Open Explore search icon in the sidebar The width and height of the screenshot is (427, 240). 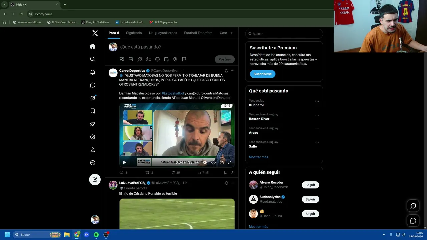tap(93, 59)
